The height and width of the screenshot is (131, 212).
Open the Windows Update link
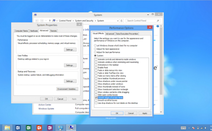[x=46, y=108]
